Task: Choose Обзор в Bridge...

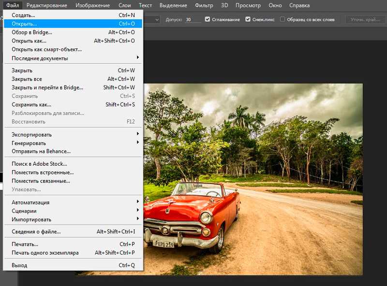Action: pos(73,32)
